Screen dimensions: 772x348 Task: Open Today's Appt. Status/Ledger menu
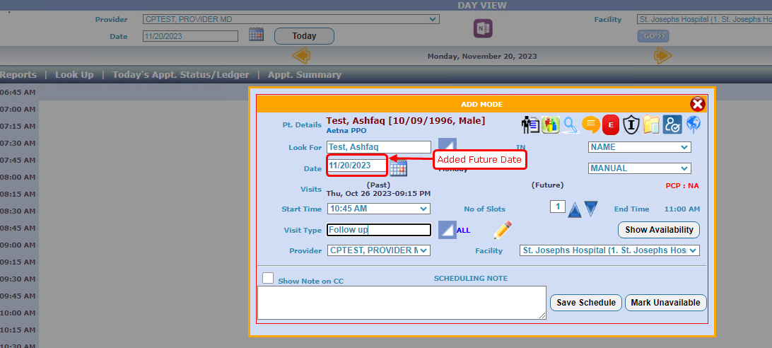pos(180,74)
